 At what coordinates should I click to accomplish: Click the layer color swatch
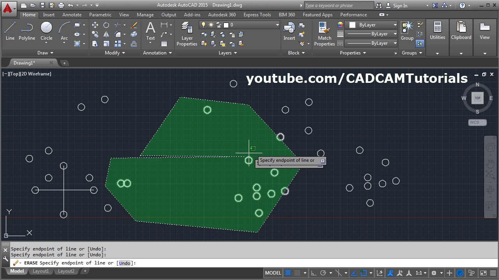tap(226, 25)
